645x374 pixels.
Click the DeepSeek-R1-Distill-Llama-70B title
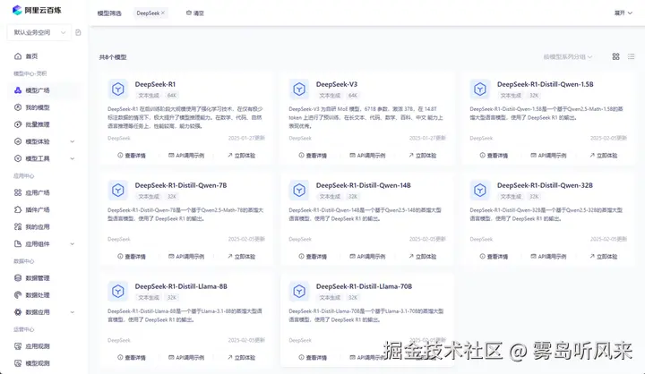coord(364,286)
